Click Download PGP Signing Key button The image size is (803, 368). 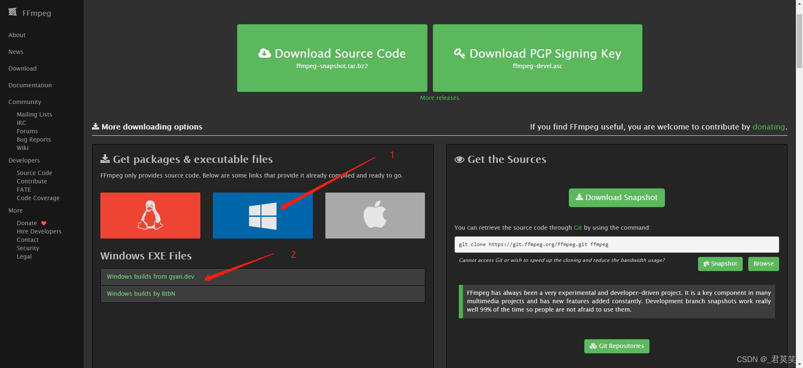coord(537,58)
